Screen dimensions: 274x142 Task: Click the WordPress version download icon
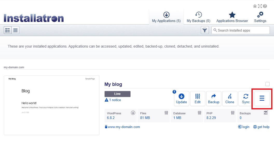[133, 113]
